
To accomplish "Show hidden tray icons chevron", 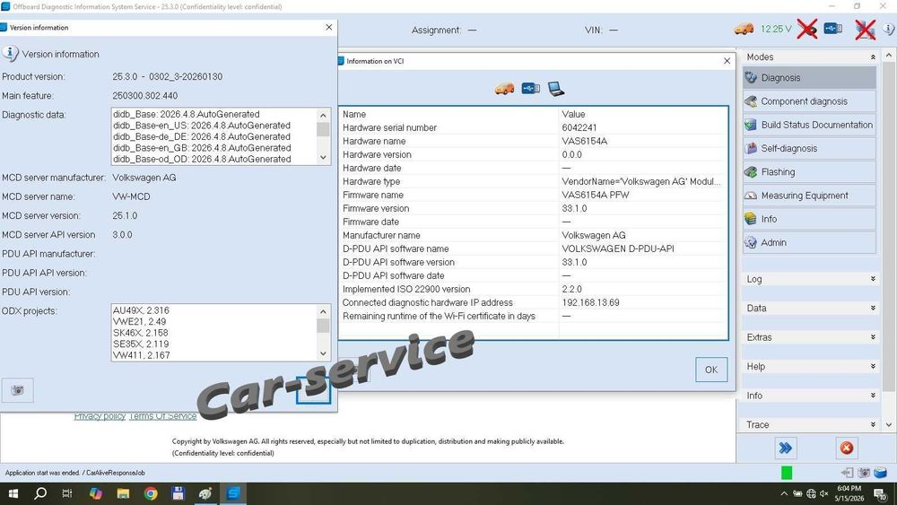I will click(784, 493).
